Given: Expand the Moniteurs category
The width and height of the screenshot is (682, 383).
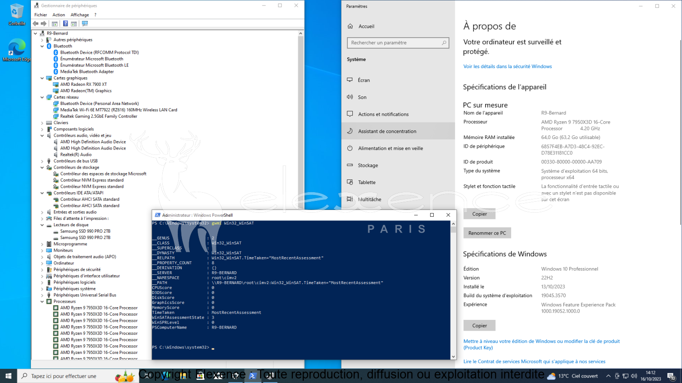Looking at the screenshot, I should [x=42, y=250].
